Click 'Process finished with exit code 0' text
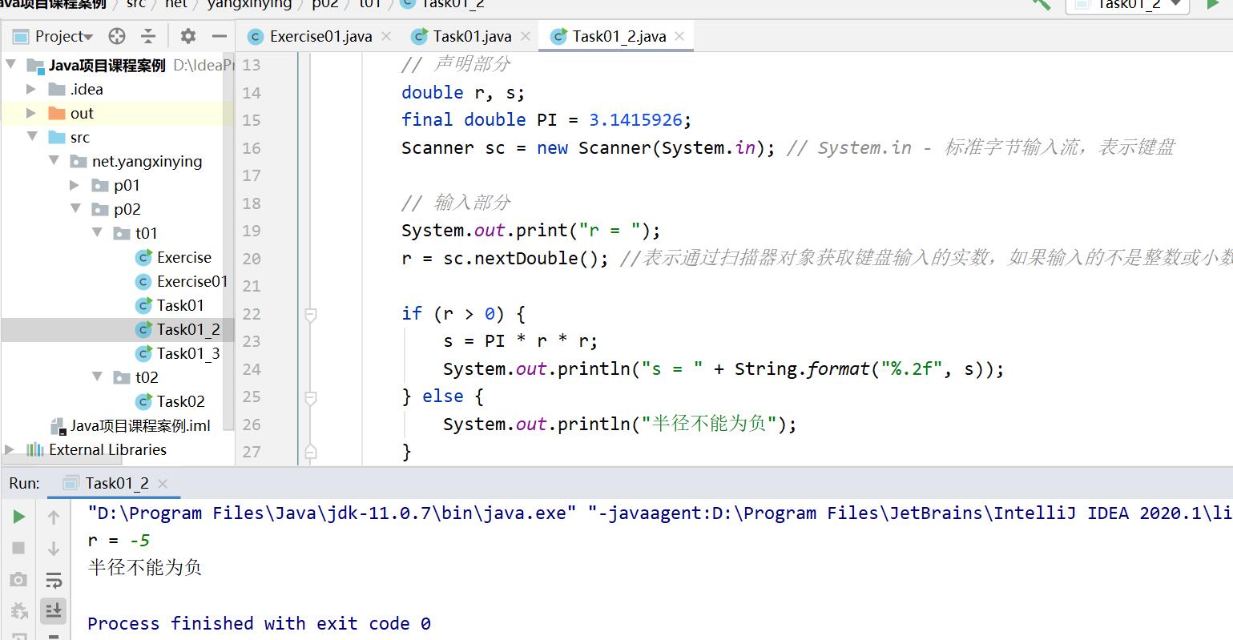This screenshot has width=1233, height=640. coord(259,623)
